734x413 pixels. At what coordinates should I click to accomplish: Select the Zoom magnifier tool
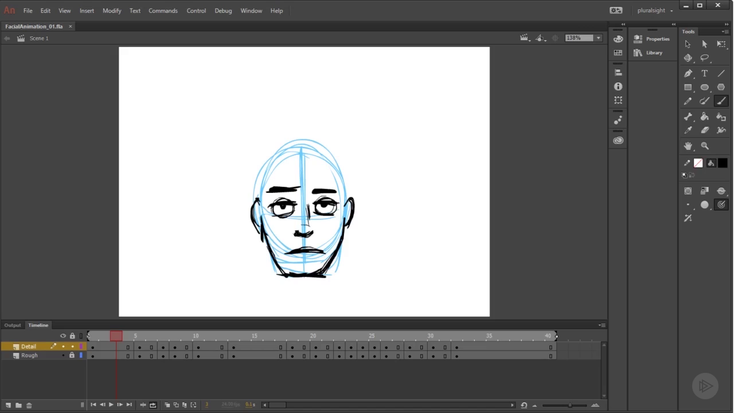[705, 146]
